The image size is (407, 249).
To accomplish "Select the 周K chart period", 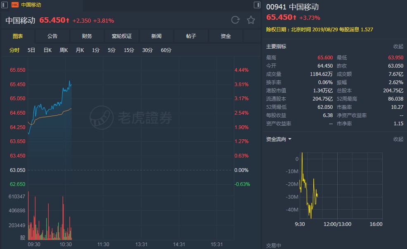I will [x=64, y=50].
